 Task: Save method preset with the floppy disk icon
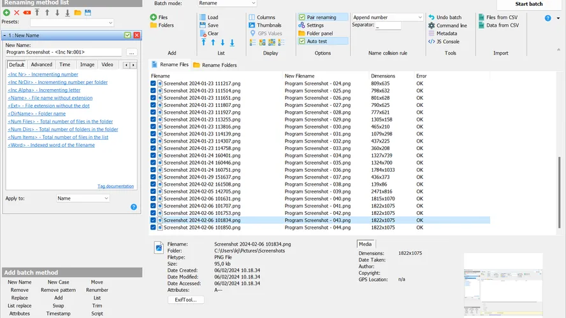88,13
